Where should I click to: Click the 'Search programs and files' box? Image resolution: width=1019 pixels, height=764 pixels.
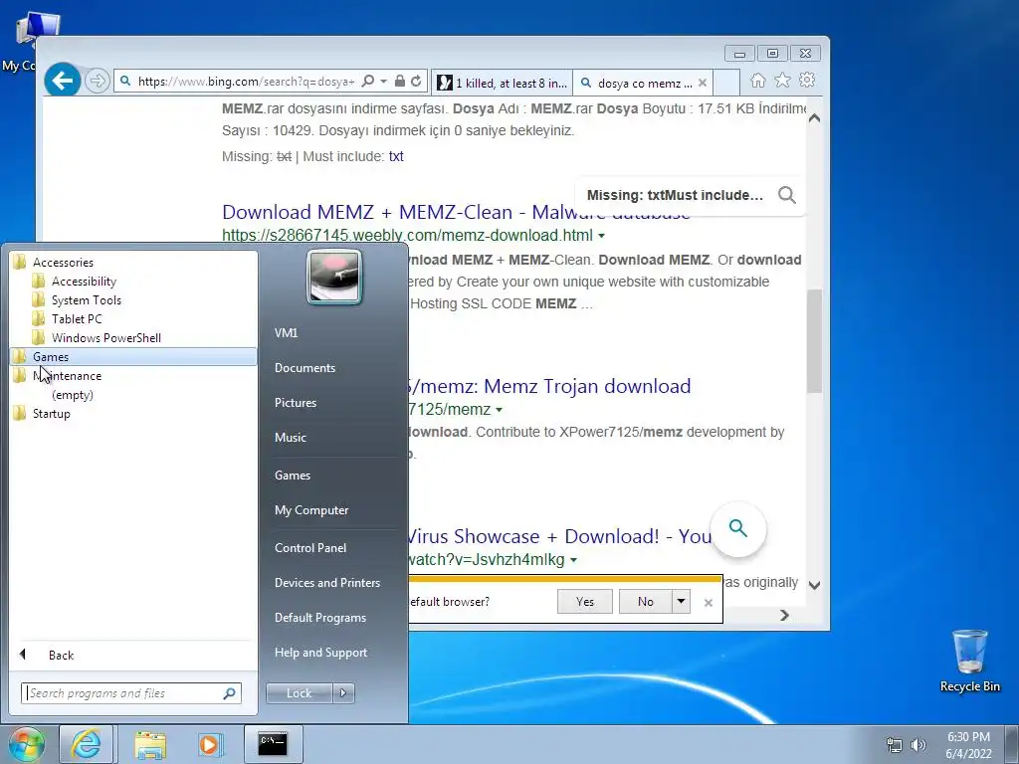(x=131, y=693)
